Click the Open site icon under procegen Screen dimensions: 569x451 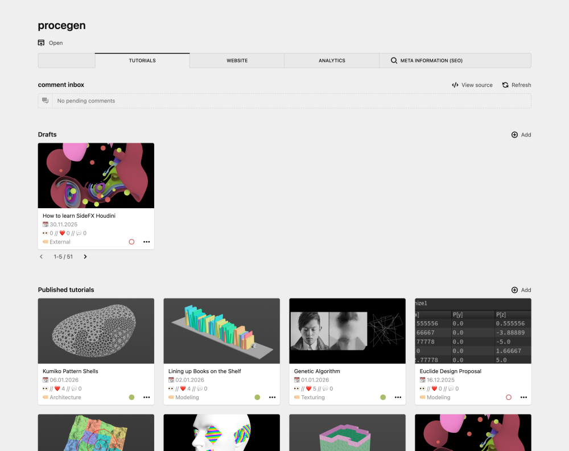41,43
